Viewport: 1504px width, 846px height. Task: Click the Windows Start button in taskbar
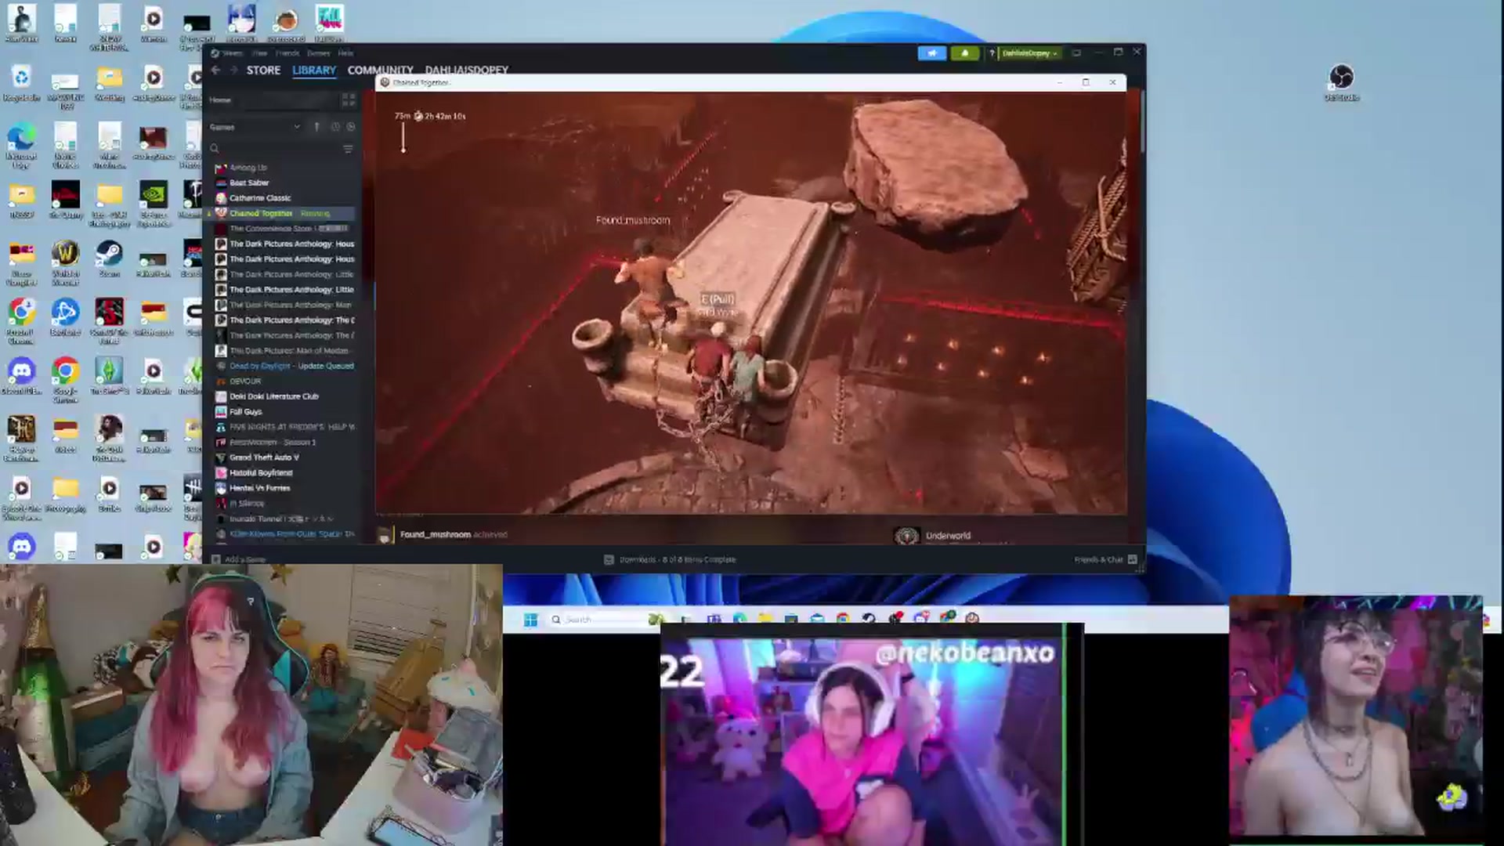click(530, 620)
